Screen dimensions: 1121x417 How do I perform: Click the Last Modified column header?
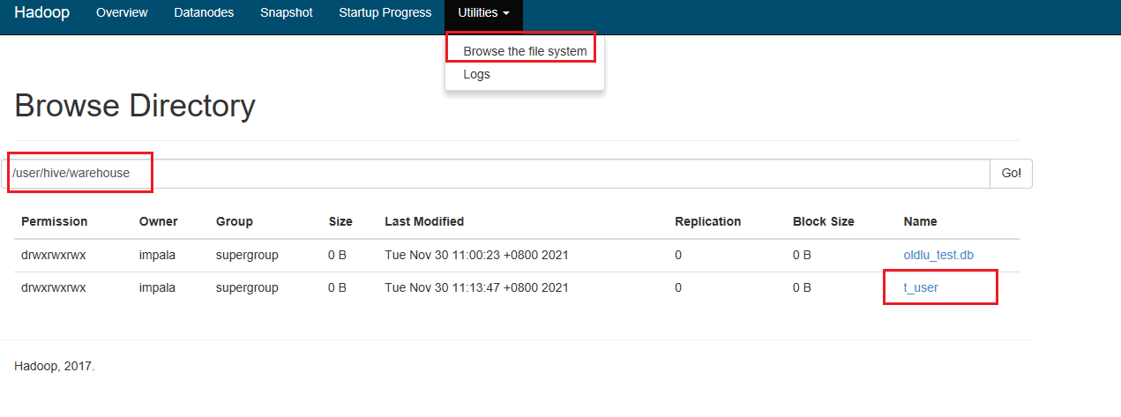coord(424,221)
